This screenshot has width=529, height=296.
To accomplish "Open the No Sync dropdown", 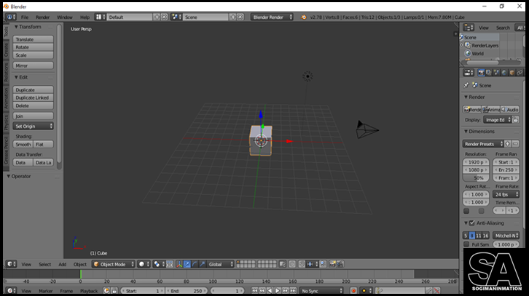I will point(321,291).
